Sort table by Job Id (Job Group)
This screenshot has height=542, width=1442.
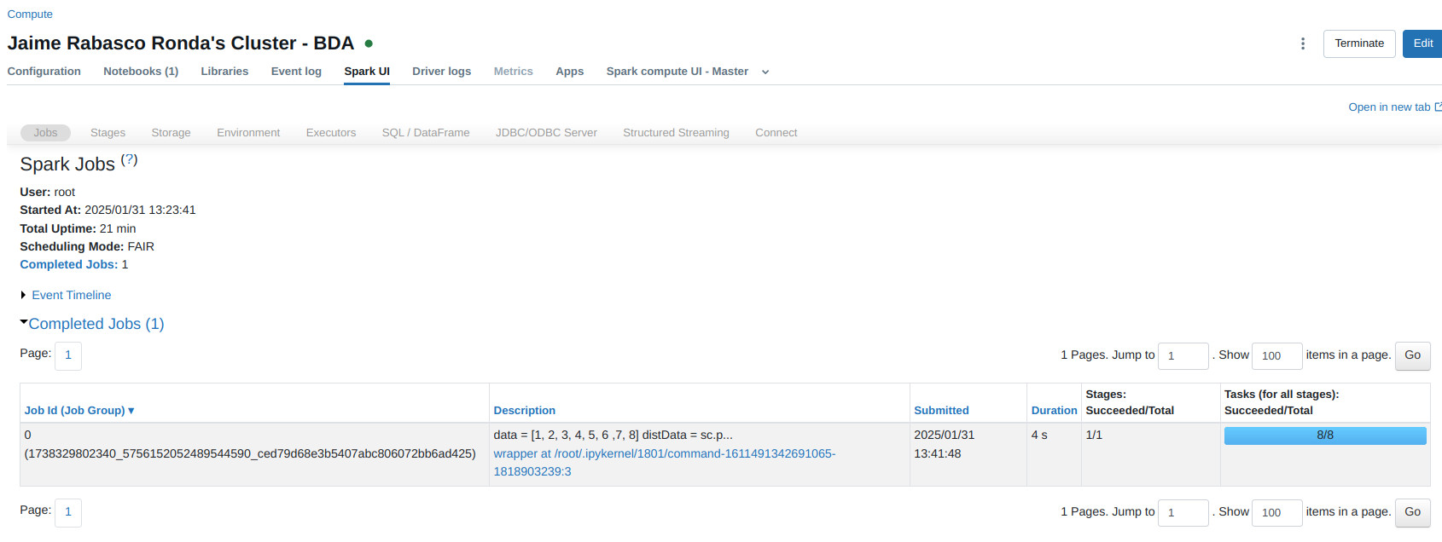tap(79, 410)
